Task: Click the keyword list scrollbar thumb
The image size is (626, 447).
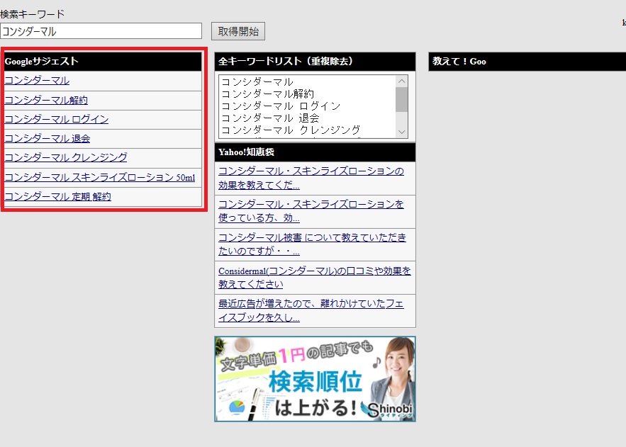Action: [x=402, y=99]
